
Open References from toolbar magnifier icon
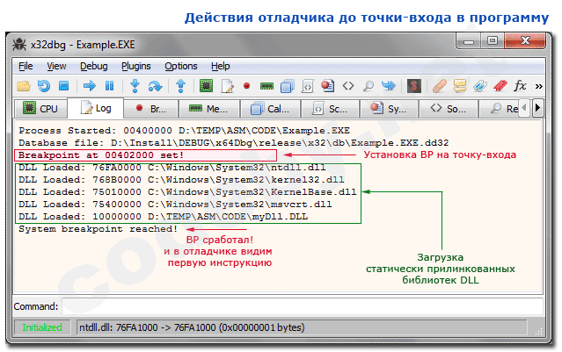point(369,86)
